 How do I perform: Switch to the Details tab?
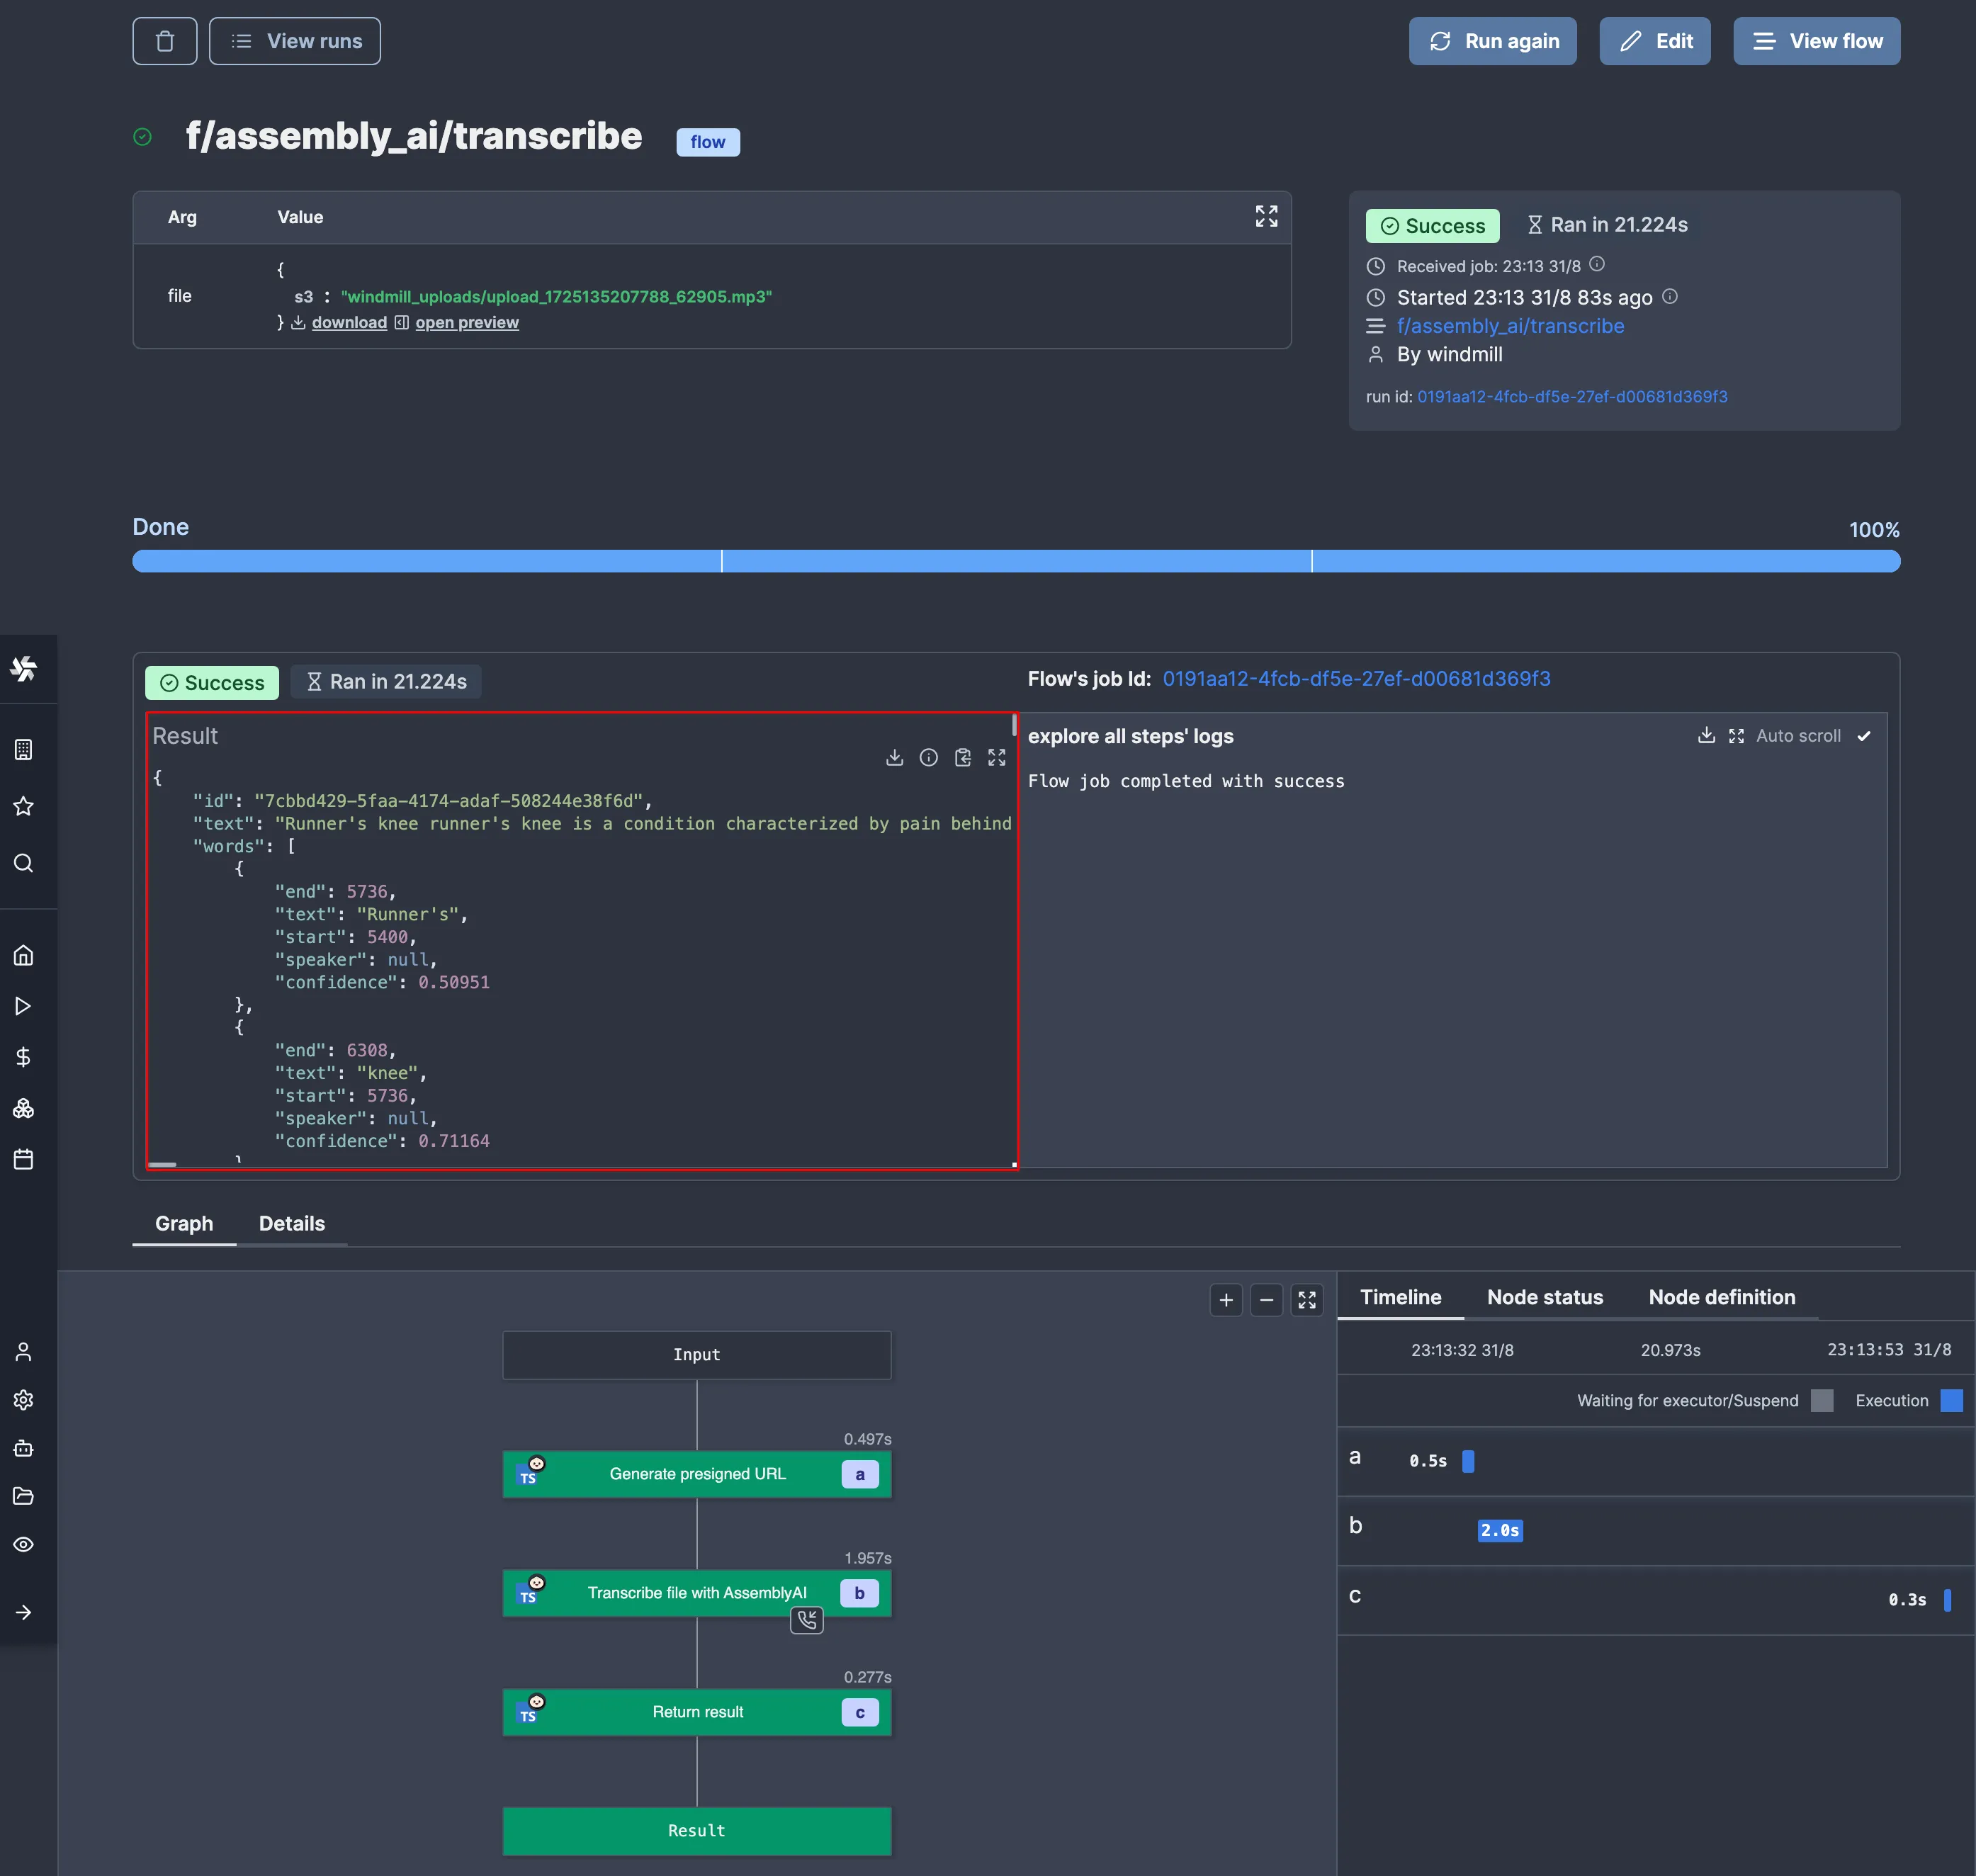point(291,1223)
